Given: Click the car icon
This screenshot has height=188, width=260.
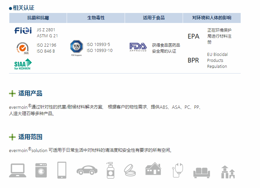Looking at the screenshot, I should tap(87, 171).
